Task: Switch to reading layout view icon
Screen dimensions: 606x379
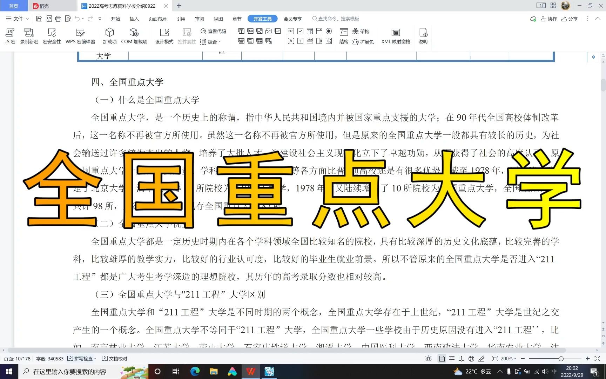Action: (462, 359)
